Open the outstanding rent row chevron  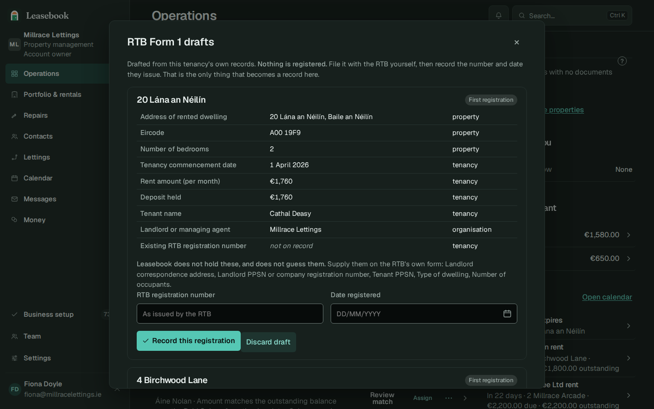pyautogui.click(x=629, y=358)
